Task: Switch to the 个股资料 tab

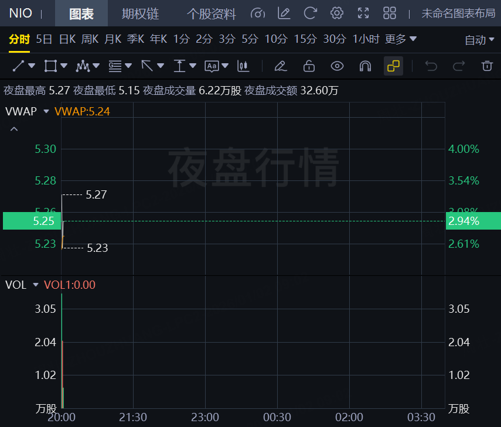Action: [211, 14]
